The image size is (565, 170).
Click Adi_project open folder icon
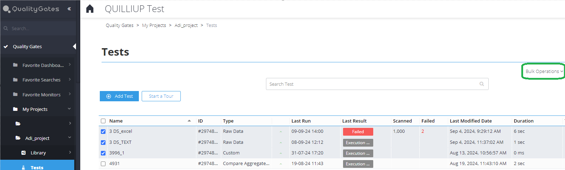coord(18,138)
